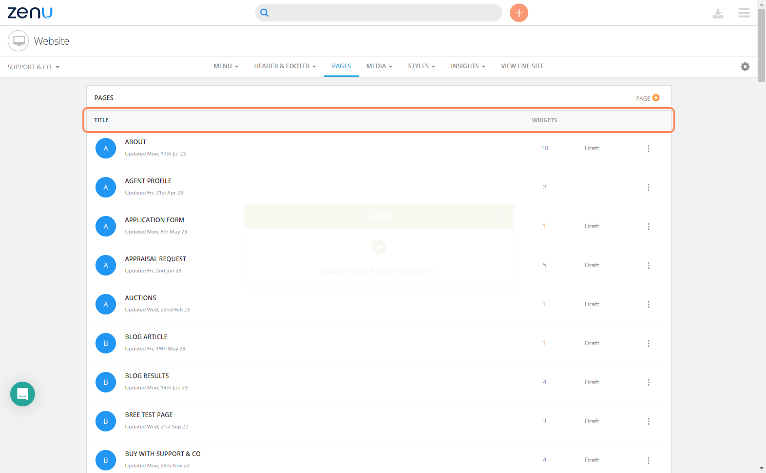Click the orange plus add button

click(x=519, y=13)
